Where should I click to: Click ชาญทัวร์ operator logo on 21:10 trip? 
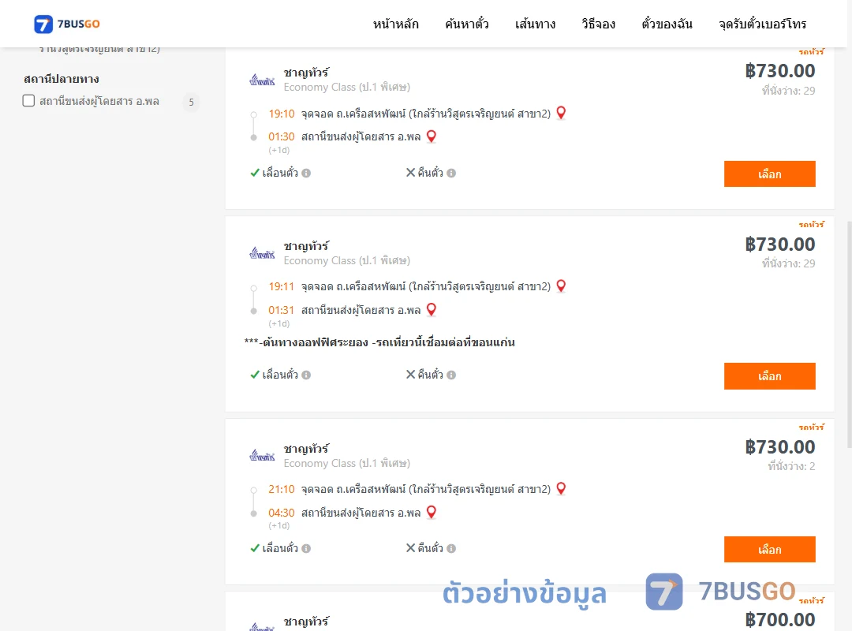tap(262, 455)
